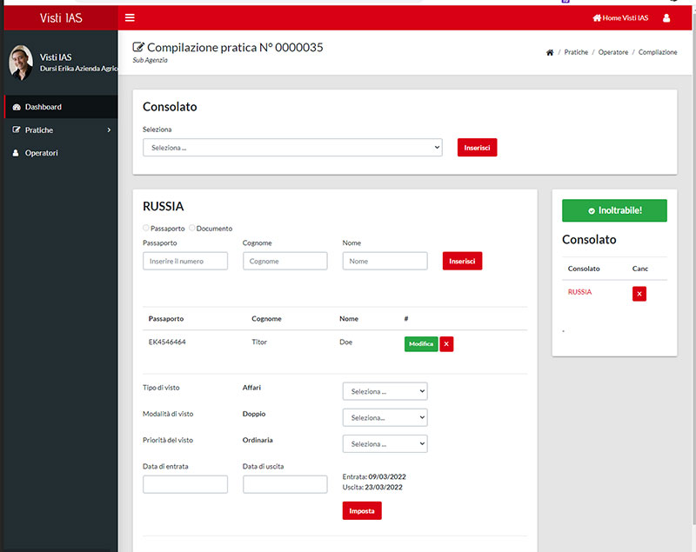Select the Documento radio button
696x552 pixels.
[191, 228]
